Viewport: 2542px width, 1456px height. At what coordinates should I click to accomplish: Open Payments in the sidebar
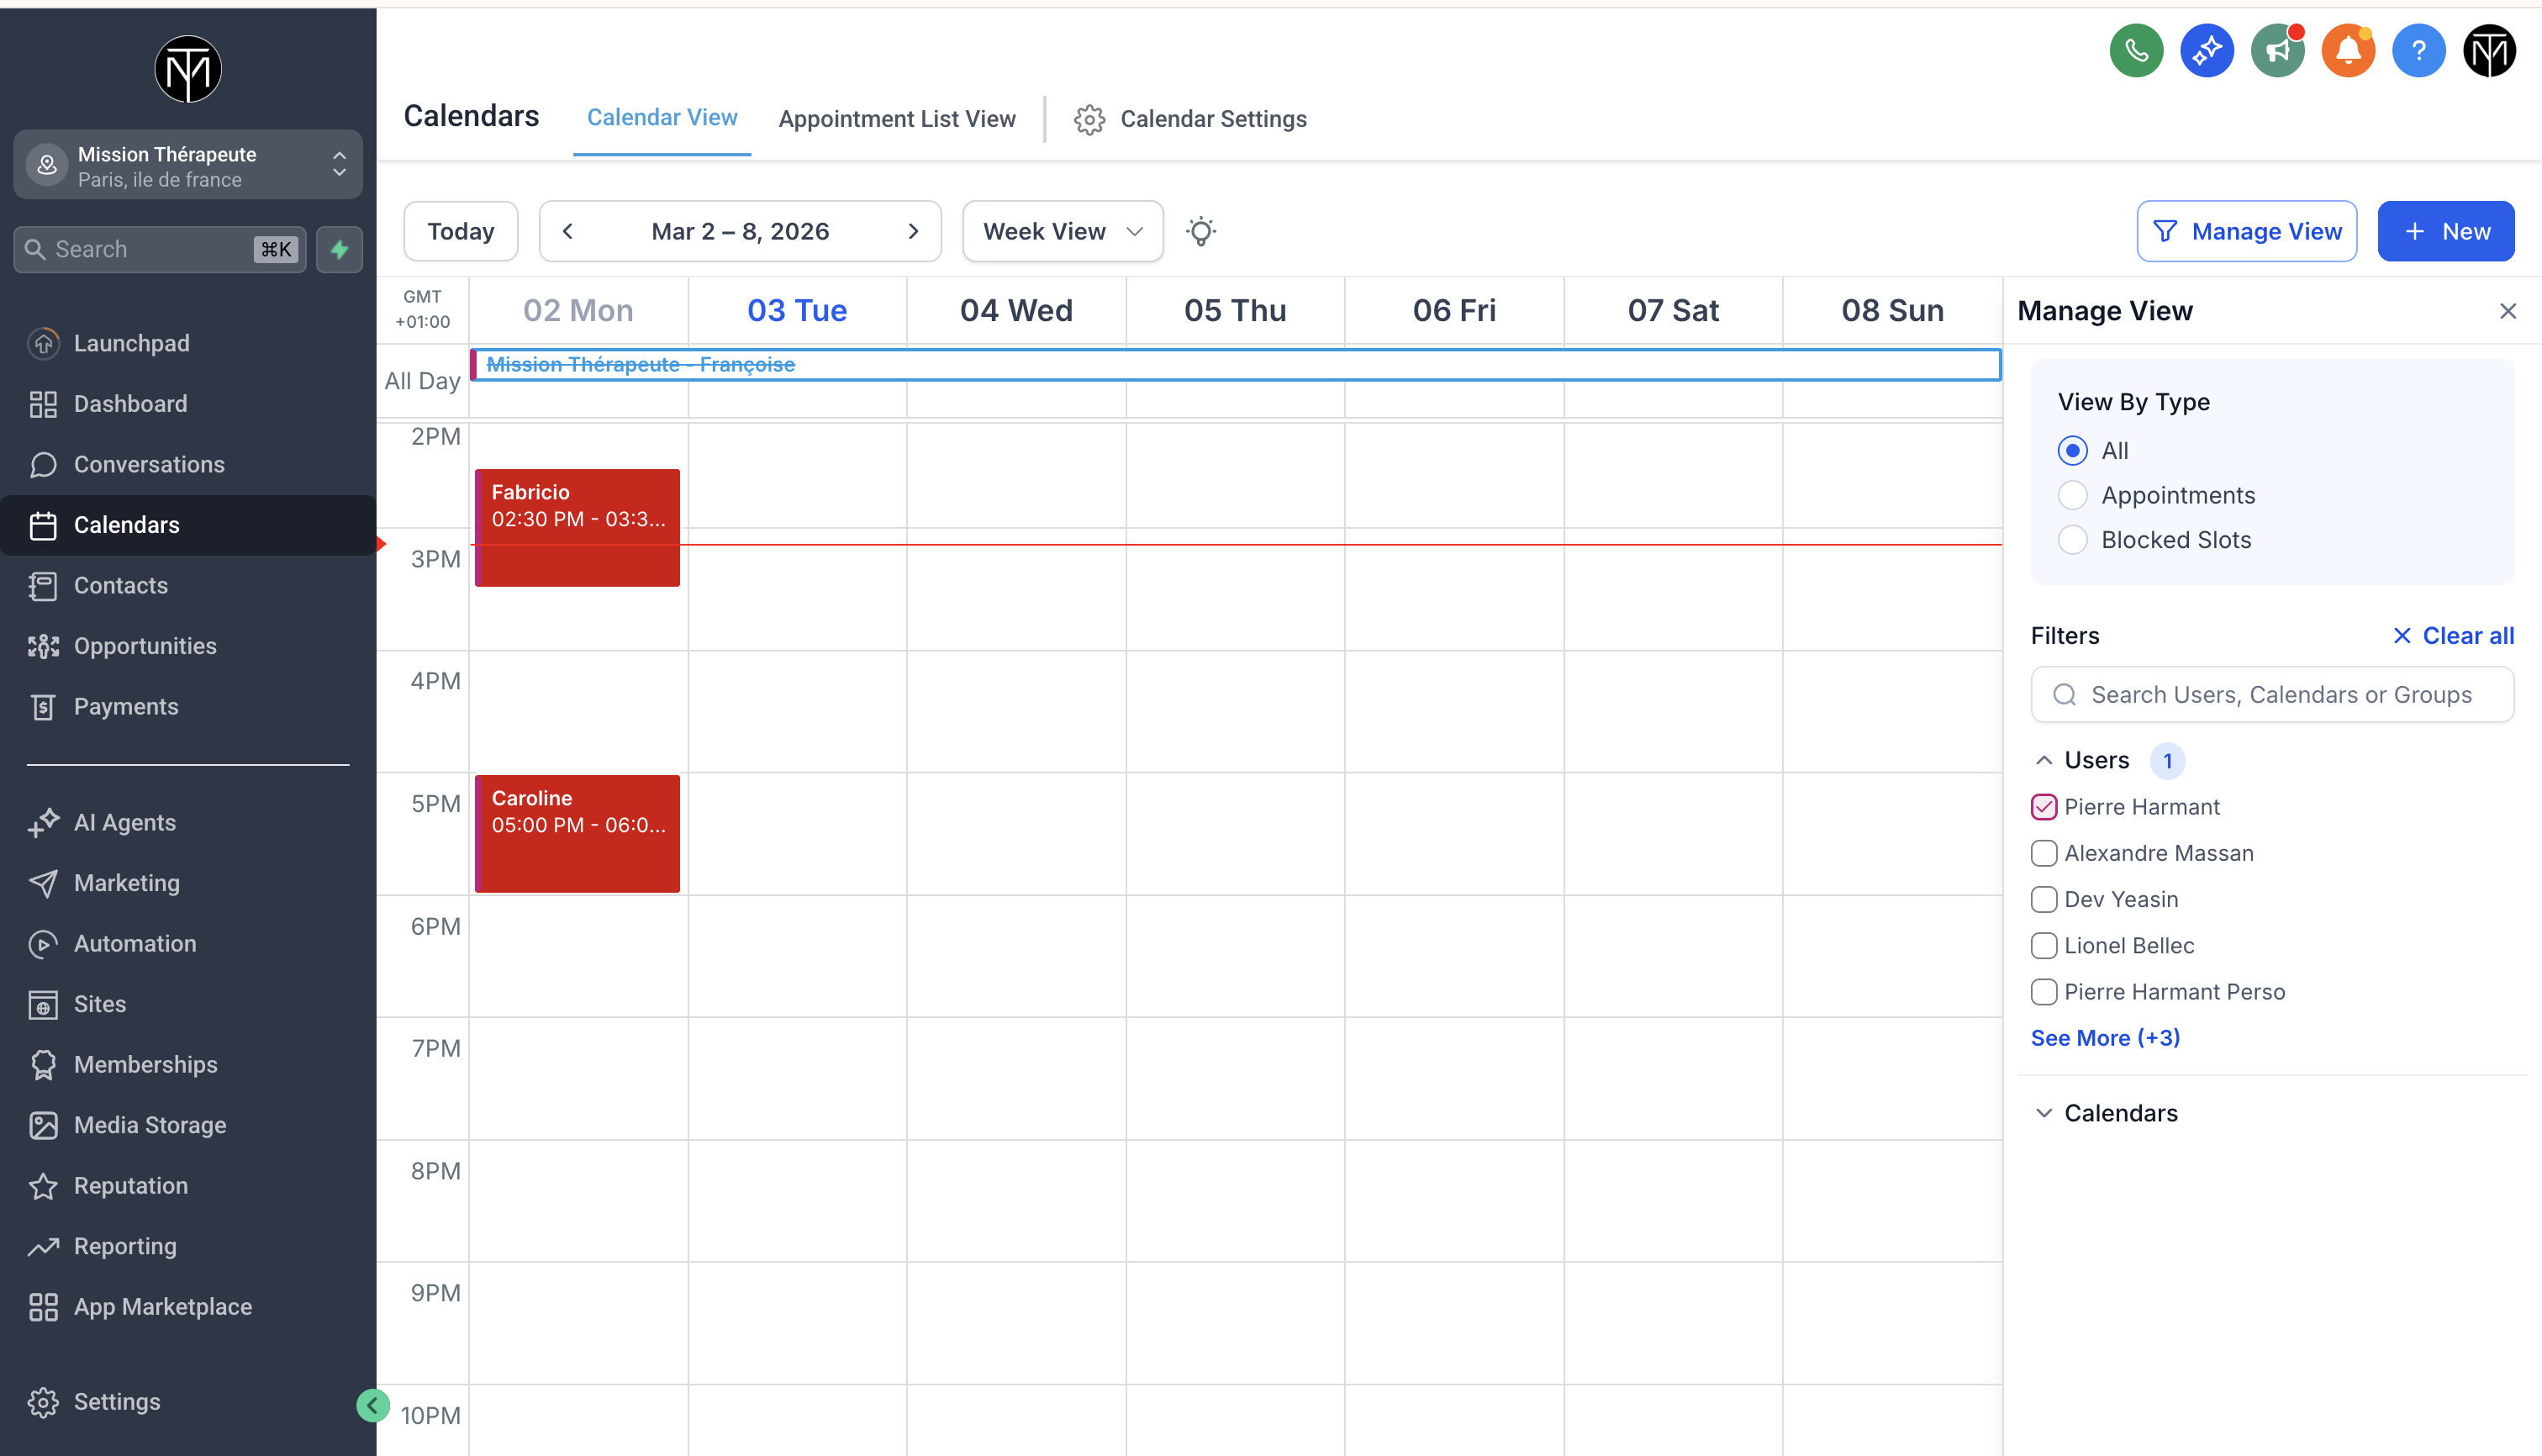188,706
